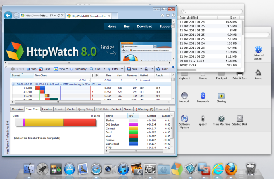The width and height of the screenshot is (274, 179).
Task: Click the Buy link on HttpWatch site
Action: (x=127, y=27)
